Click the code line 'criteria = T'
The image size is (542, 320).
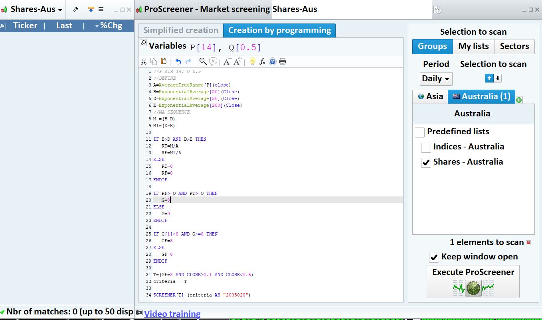pyautogui.click(x=170, y=281)
